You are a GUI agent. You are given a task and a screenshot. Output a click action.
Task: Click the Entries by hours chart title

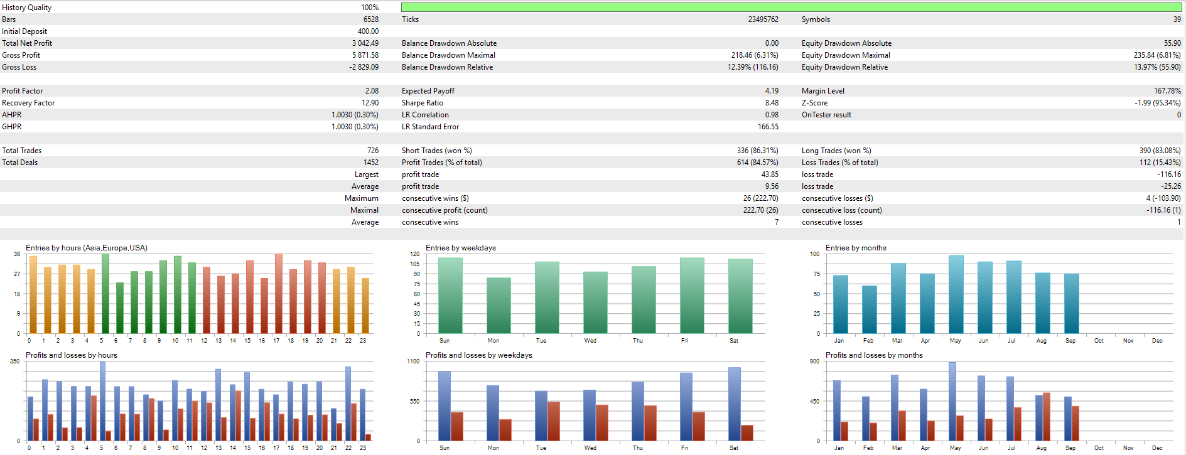pos(87,248)
